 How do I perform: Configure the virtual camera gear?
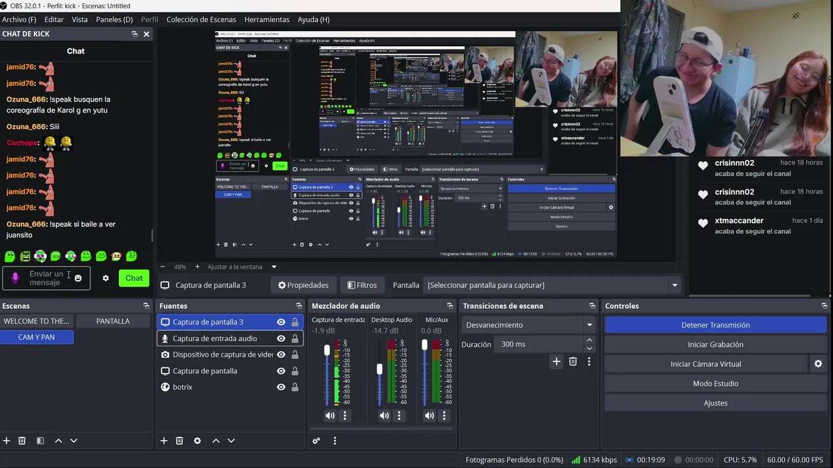(818, 364)
